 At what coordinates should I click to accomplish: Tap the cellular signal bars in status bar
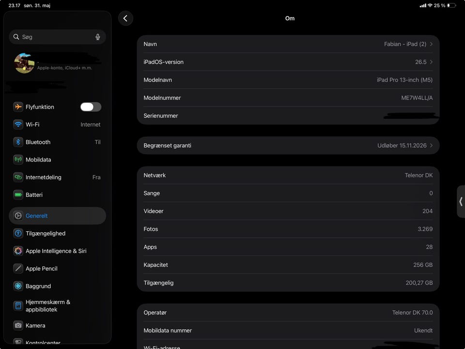click(423, 5)
